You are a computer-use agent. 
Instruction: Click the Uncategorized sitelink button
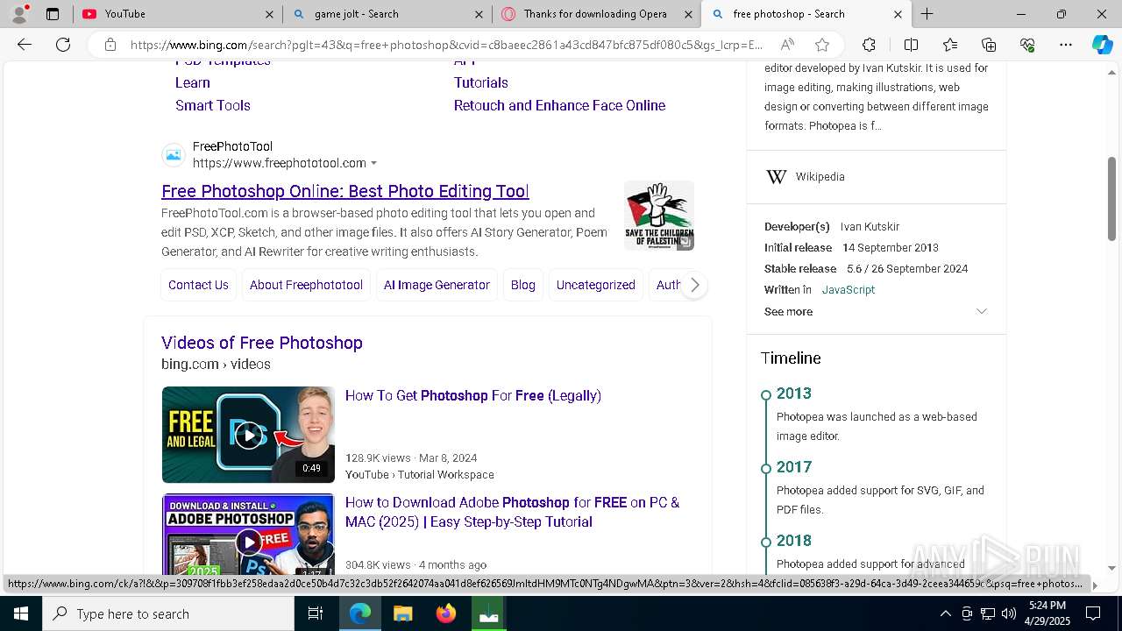pos(595,285)
